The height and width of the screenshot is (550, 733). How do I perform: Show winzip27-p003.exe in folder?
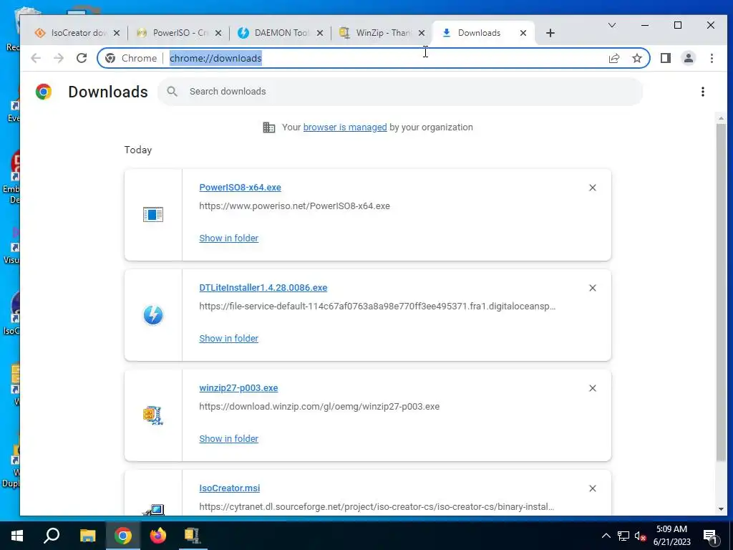coord(228,439)
